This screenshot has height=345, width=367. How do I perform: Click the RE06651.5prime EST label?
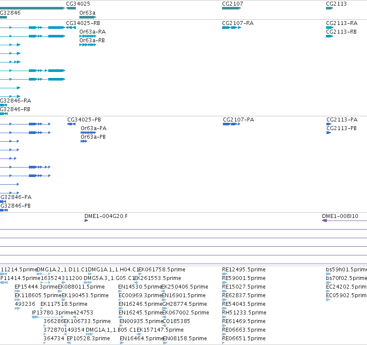244,338
